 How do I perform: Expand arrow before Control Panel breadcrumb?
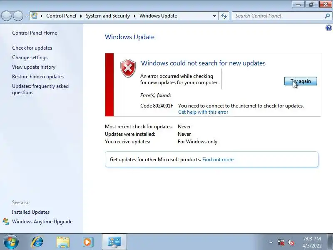42,16
